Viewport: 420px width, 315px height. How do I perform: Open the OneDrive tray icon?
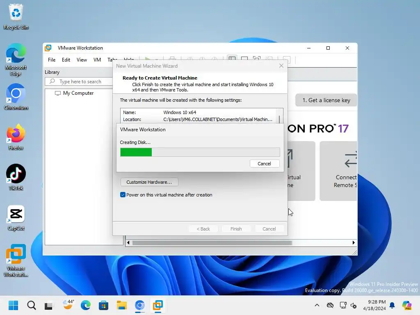pos(330,305)
